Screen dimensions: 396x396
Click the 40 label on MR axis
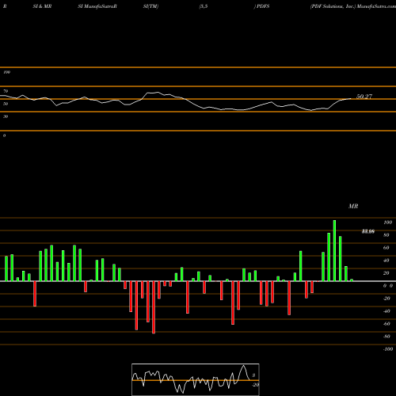(x=386, y=261)
